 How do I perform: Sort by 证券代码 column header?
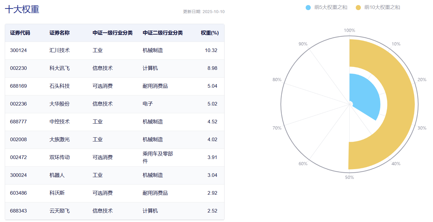20,33
